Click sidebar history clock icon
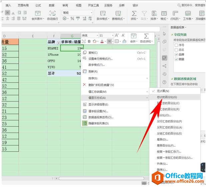The image size is (206, 187). coord(164,74)
